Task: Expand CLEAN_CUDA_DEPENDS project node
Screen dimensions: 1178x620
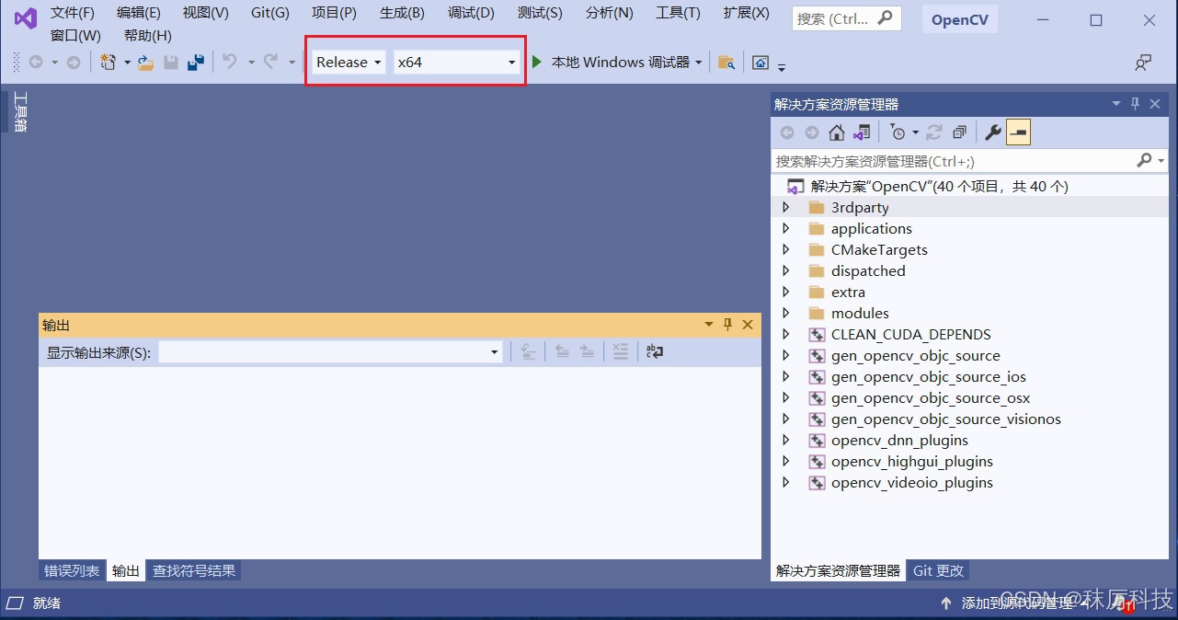Action: pos(786,335)
